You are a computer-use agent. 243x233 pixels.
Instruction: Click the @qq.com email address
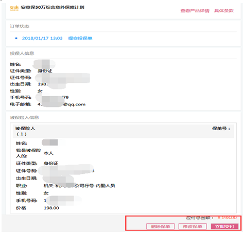point(74,104)
